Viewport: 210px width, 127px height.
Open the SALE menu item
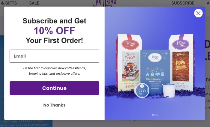click(34, 3)
